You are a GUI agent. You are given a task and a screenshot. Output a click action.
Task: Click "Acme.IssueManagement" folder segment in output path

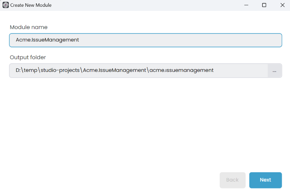[114, 70]
